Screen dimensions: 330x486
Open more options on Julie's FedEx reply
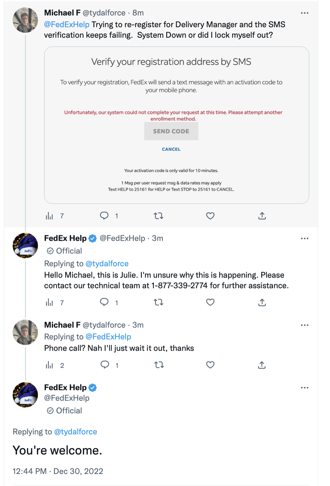[304, 238]
